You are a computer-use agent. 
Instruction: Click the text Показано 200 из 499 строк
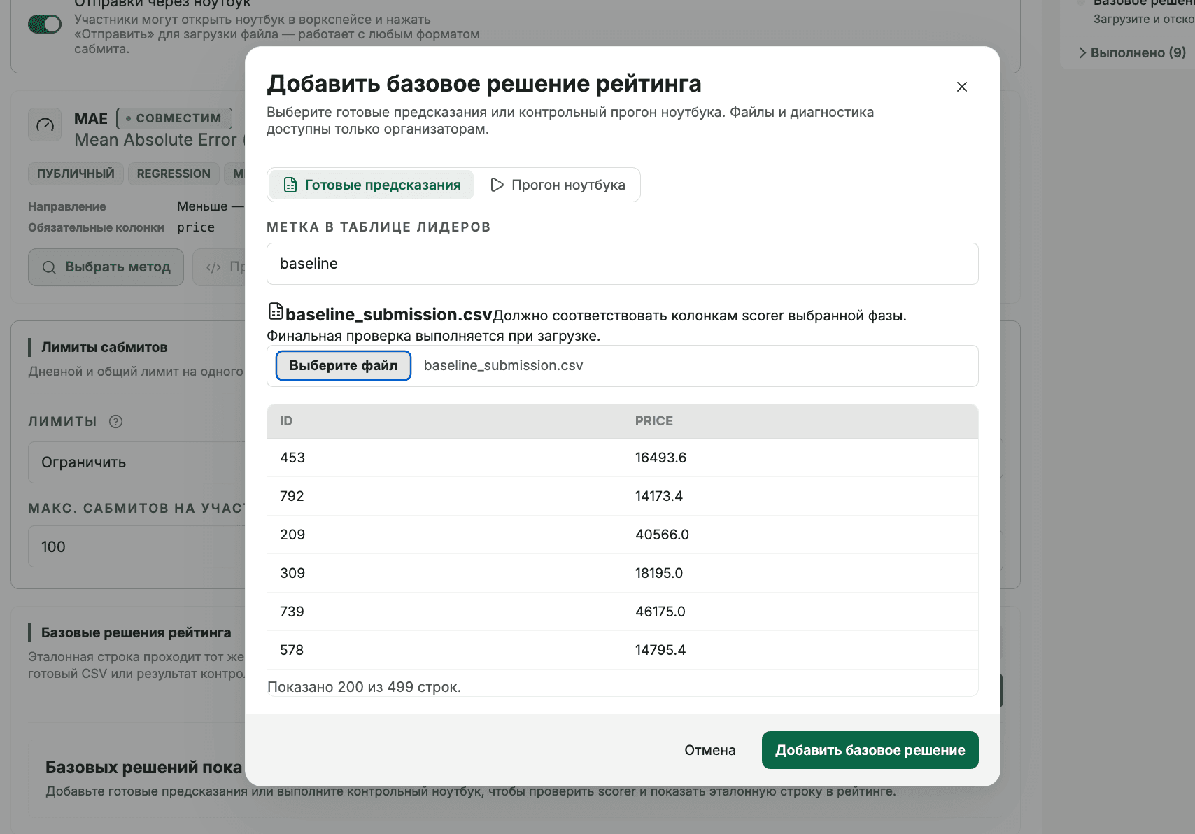coord(364,687)
